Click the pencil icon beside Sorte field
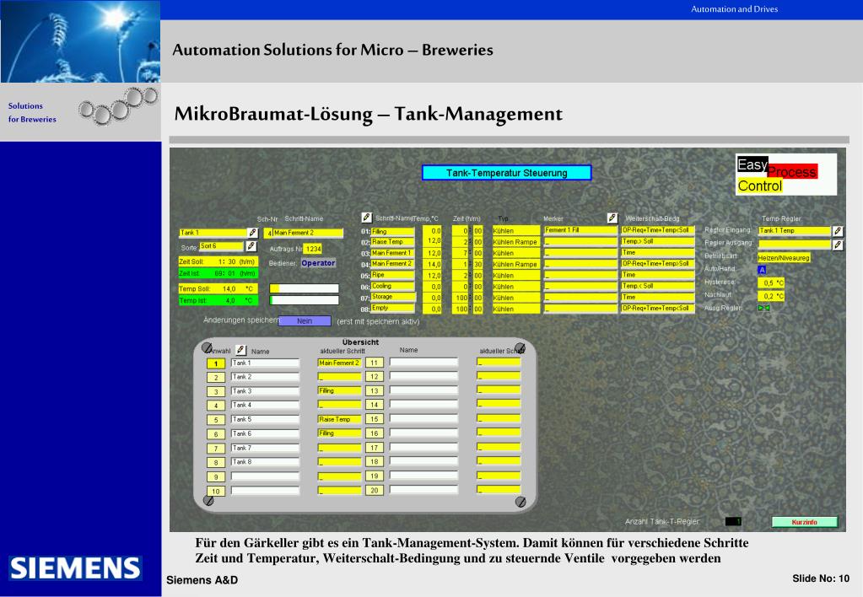The image size is (863, 597). tap(251, 246)
